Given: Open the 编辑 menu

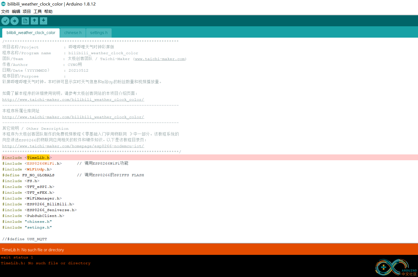Looking at the screenshot, I should point(16,11).
